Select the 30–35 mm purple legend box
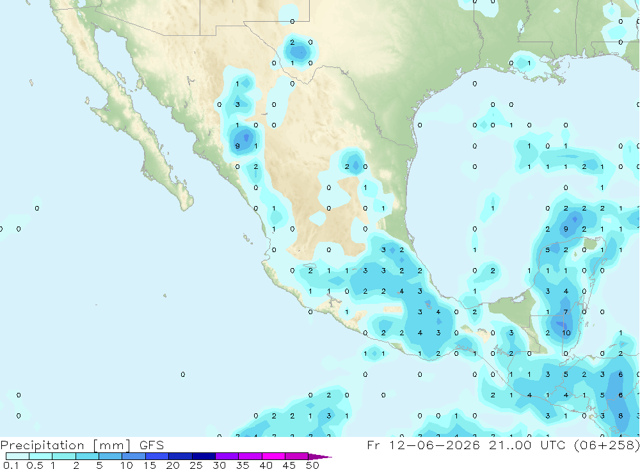The image size is (640, 469). pos(227,456)
